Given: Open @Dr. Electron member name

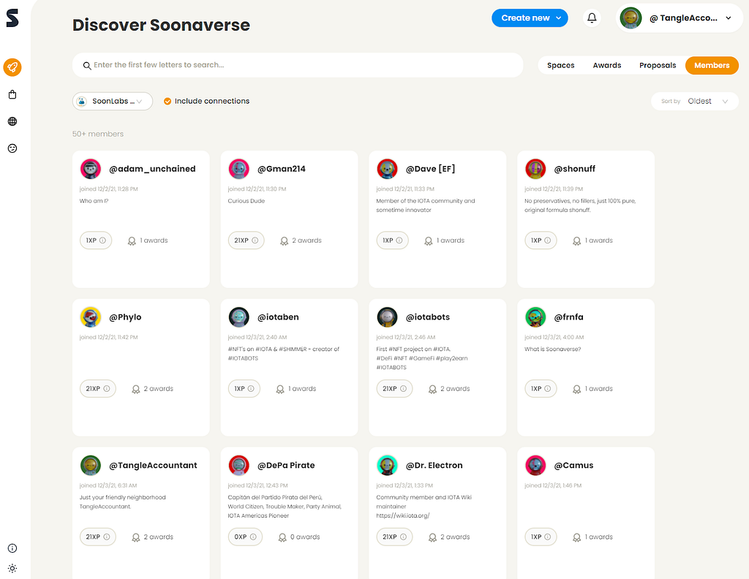Looking at the screenshot, I should pos(434,466).
